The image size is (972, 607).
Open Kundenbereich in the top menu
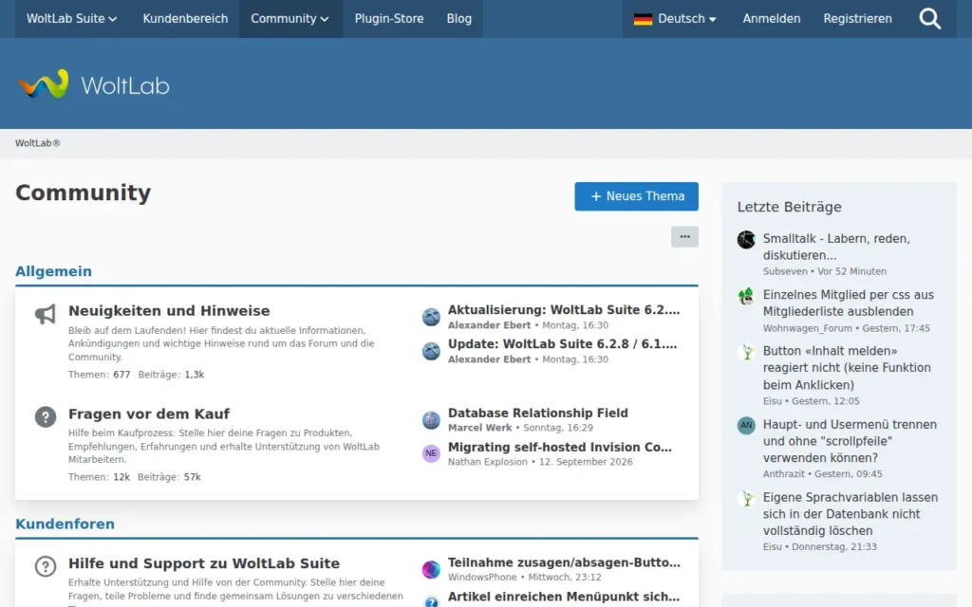185,19
